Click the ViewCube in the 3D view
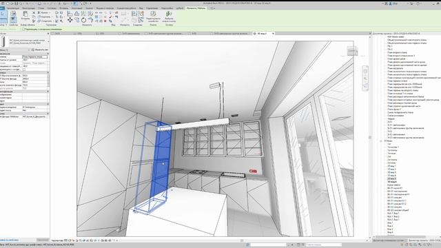Image resolution: width=441 pixels, height=248 pixels. (352, 51)
